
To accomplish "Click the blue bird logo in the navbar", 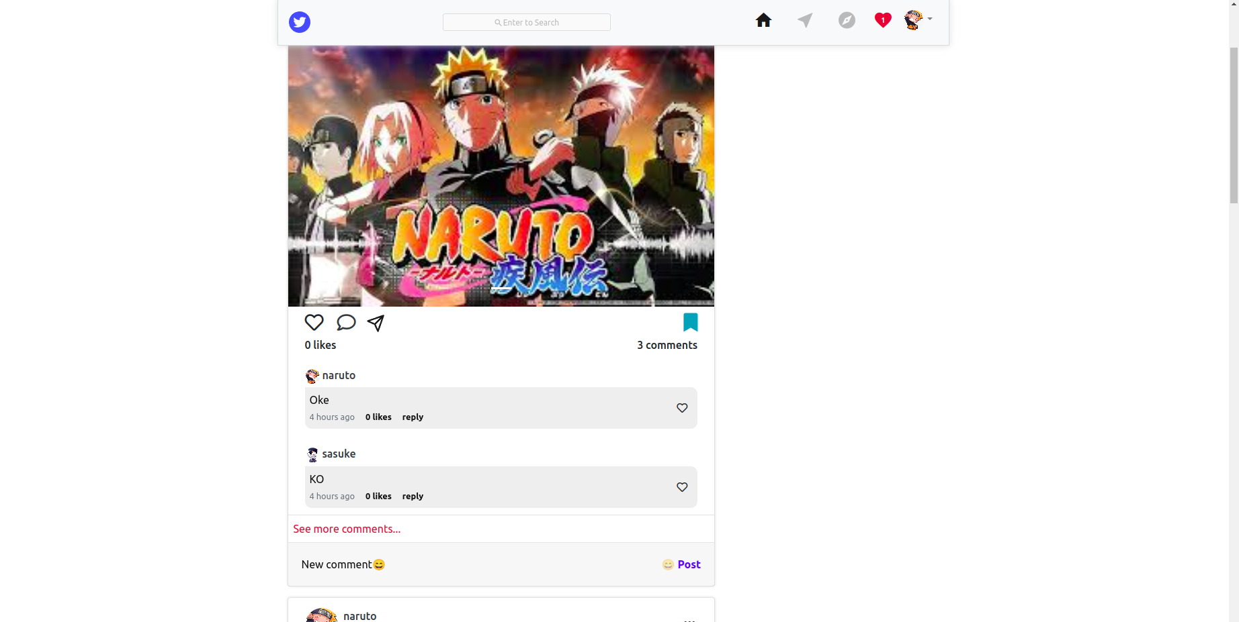I will [x=300, y=22].
